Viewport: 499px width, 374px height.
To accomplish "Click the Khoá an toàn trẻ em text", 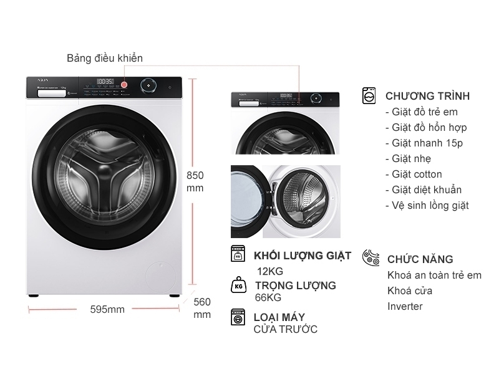I will click(x=434, y=275).
